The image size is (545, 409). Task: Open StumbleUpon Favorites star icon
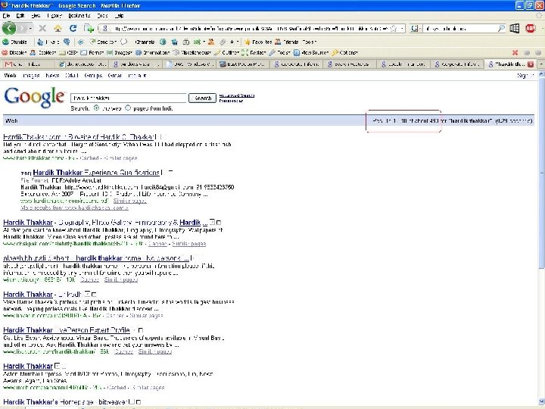click(x=247, y=42)
